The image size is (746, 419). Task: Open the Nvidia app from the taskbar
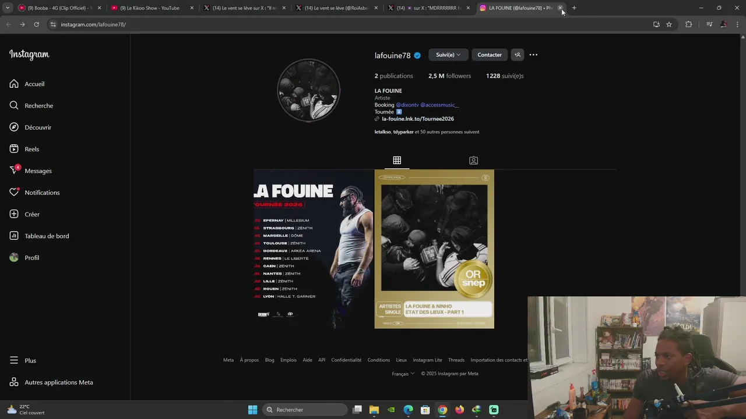[x=391, y=410]
